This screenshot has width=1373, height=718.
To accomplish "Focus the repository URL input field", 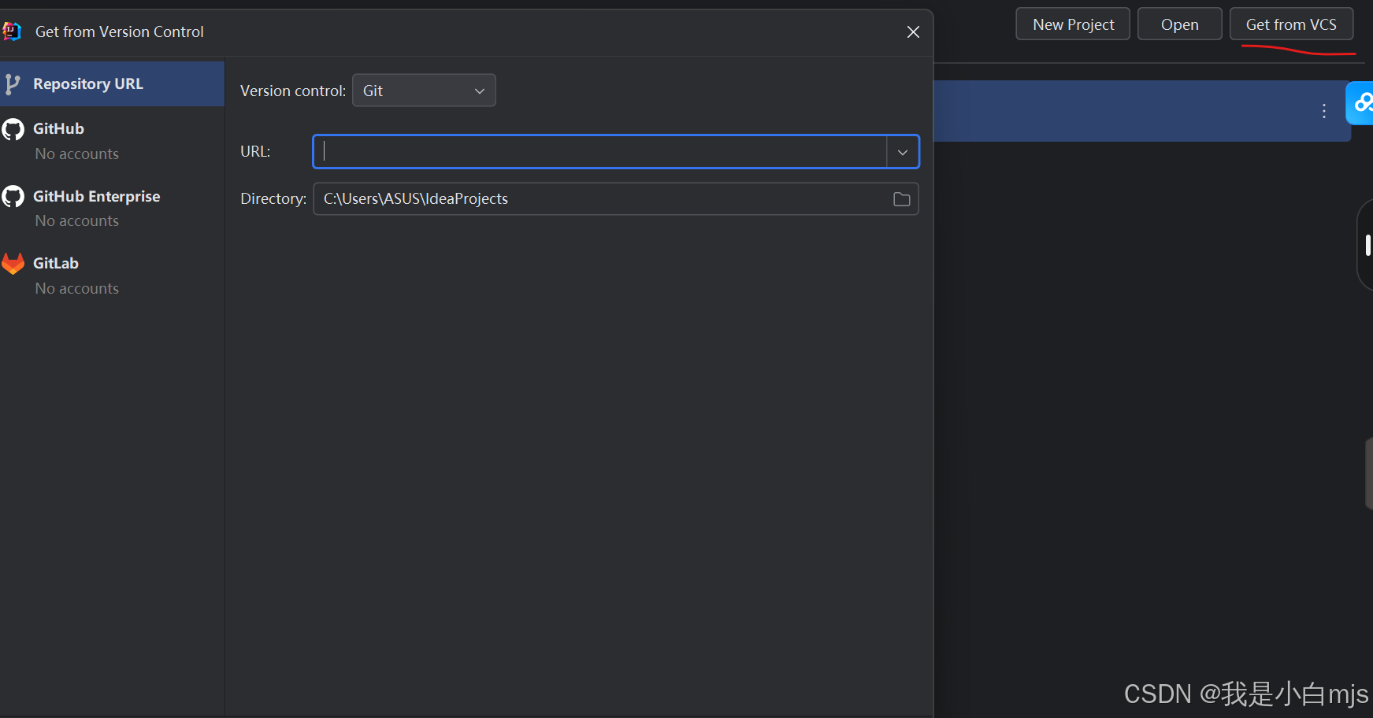I will tap(599, 152).
